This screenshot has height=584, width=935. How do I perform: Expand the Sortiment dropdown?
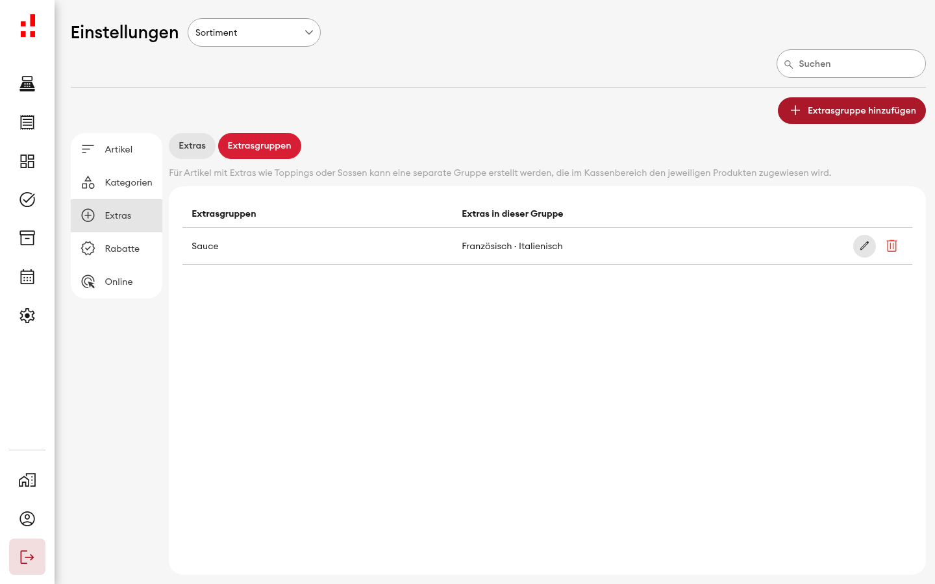254,32
